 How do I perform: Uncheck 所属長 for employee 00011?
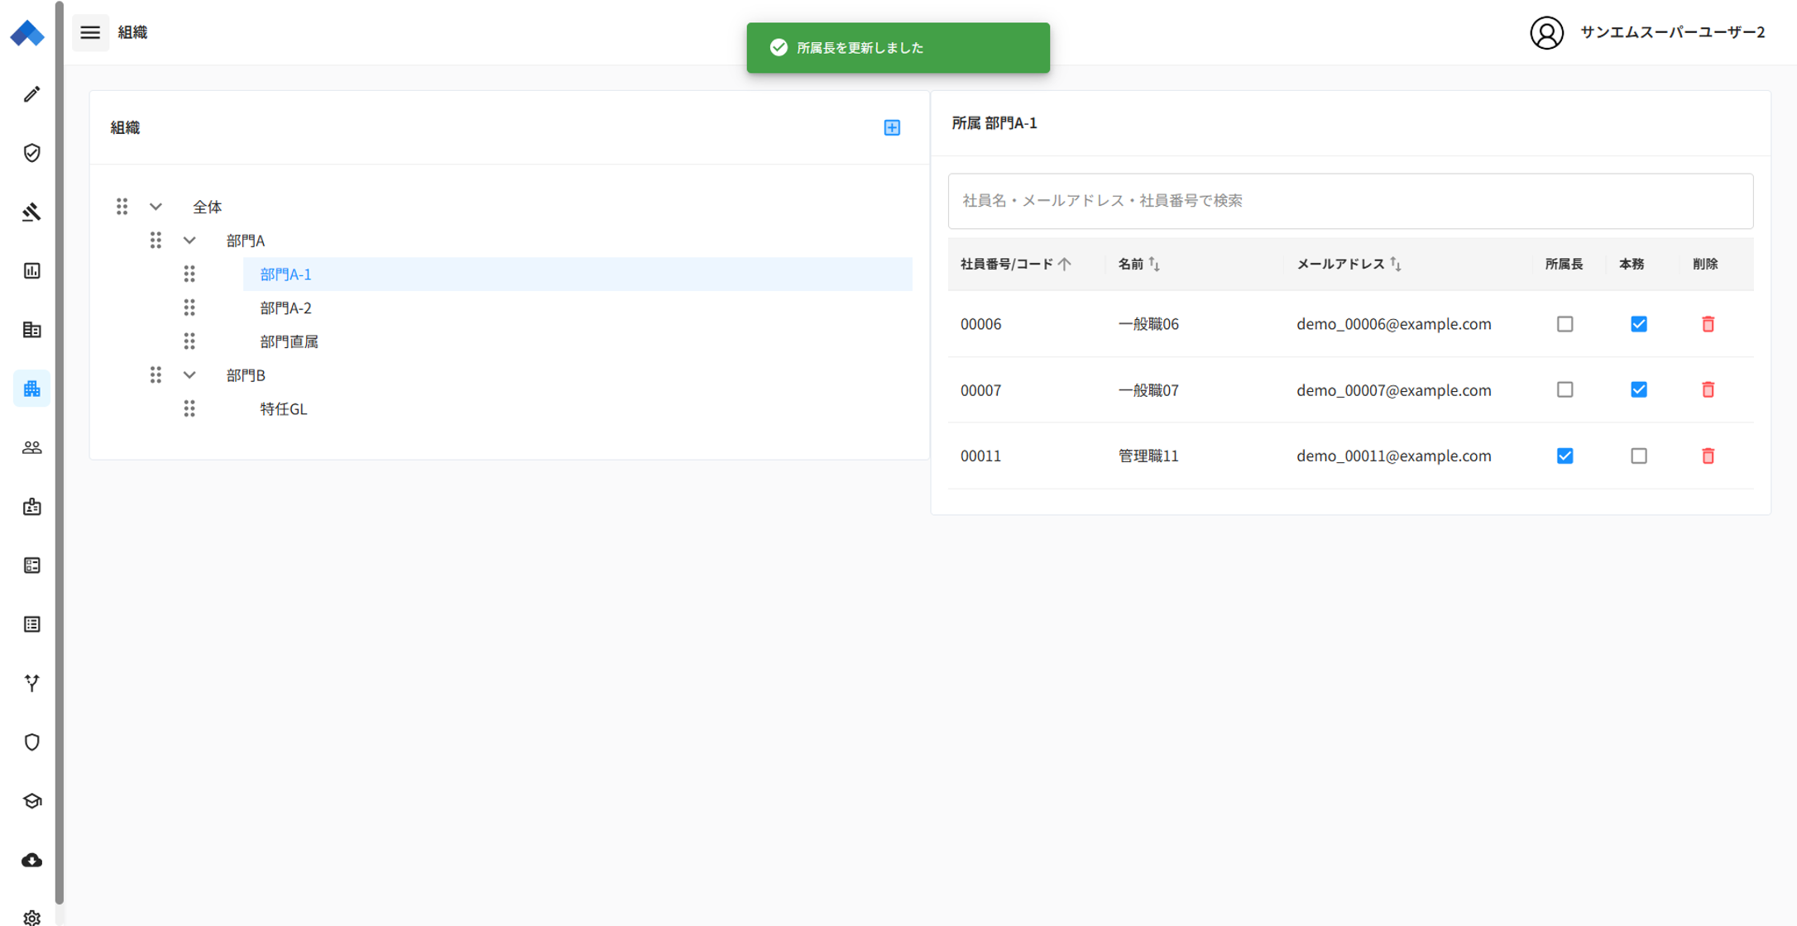point(1565,456)
